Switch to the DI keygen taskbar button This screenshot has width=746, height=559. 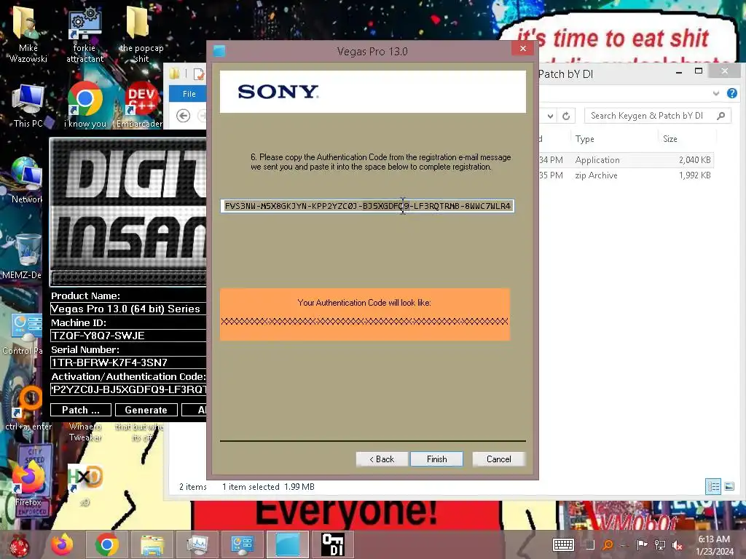point(332,544)
